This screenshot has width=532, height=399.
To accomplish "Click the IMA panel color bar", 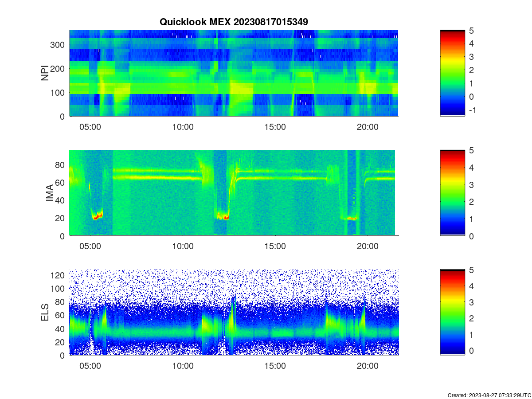I will point(452,193).
